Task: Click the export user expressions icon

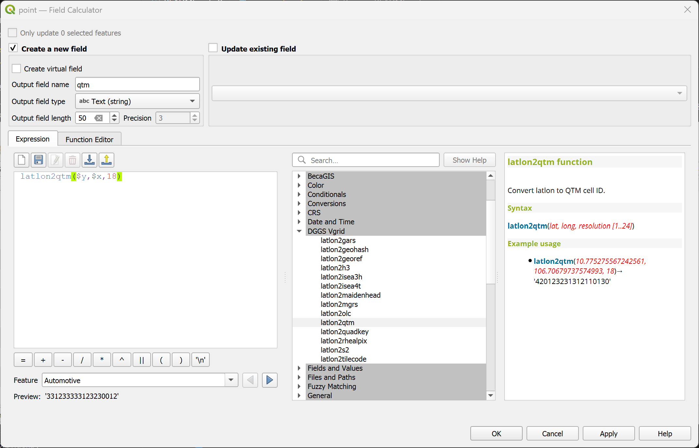Action: click(x=106, y=160)
